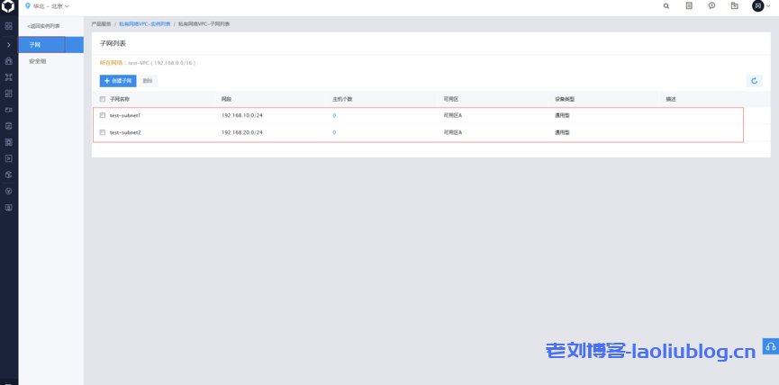Click the grid dashboard icon in left sidebar
Screen dimensions: 779x385
(x=9, y=26)
